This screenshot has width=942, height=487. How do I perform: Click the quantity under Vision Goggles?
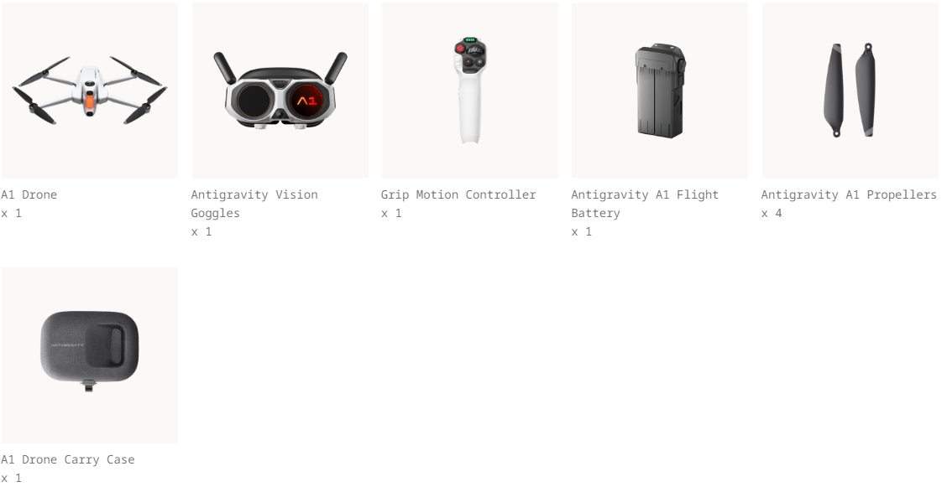click(x=201, y=232)
